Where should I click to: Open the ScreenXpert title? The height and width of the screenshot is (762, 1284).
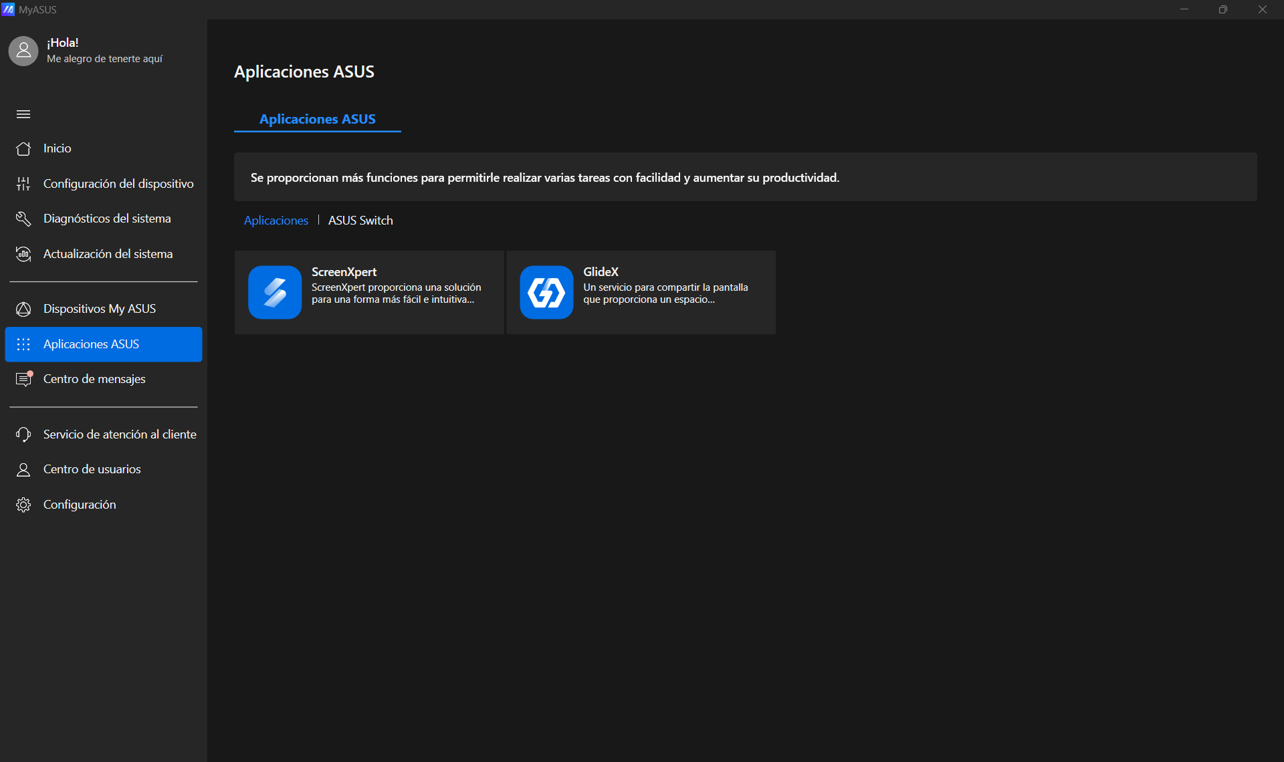344,272
